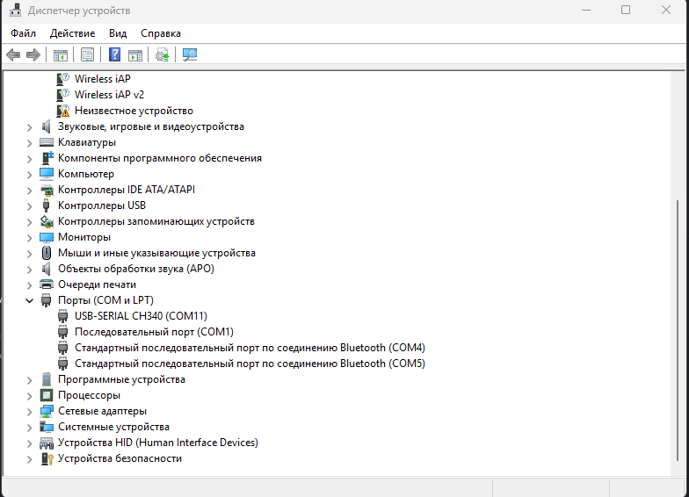Collapse the Порты (COM и LPT) chevron
689x497 pixels.
point(30,300)
